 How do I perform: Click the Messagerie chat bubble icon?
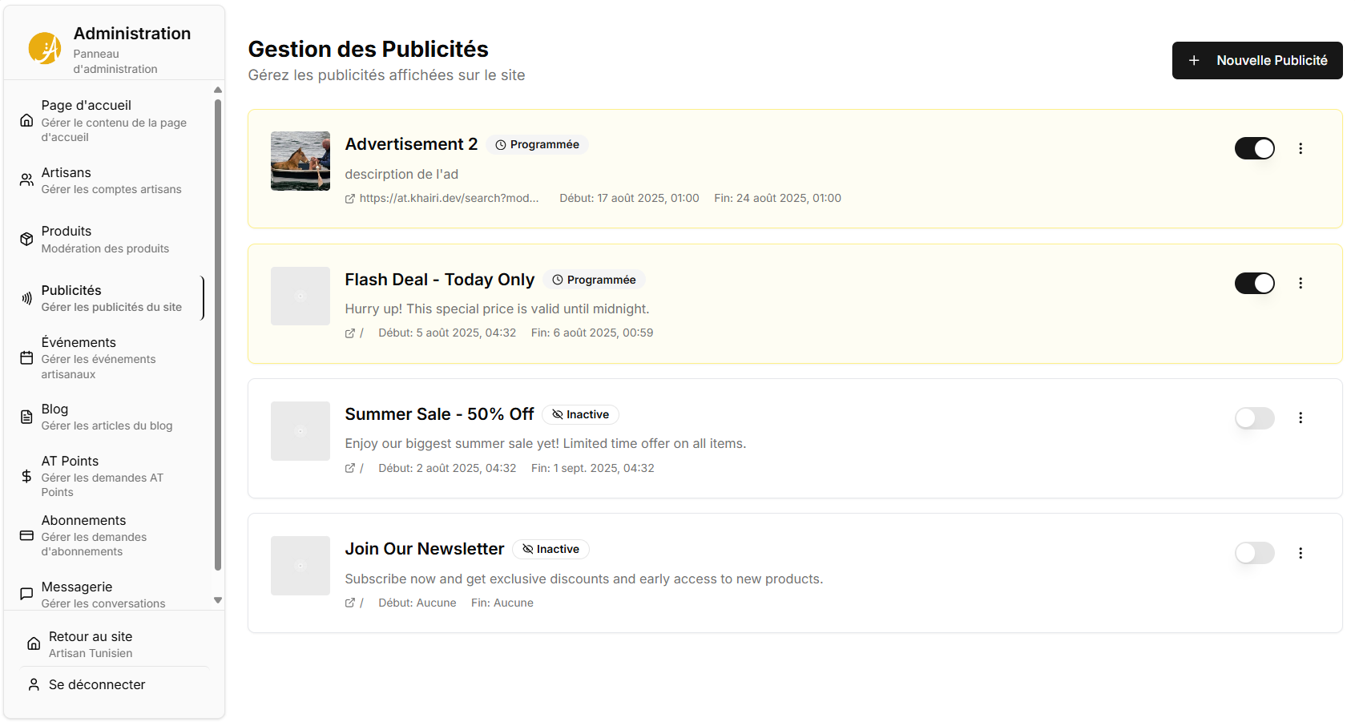pyautogui.click(x=26, y=594)
